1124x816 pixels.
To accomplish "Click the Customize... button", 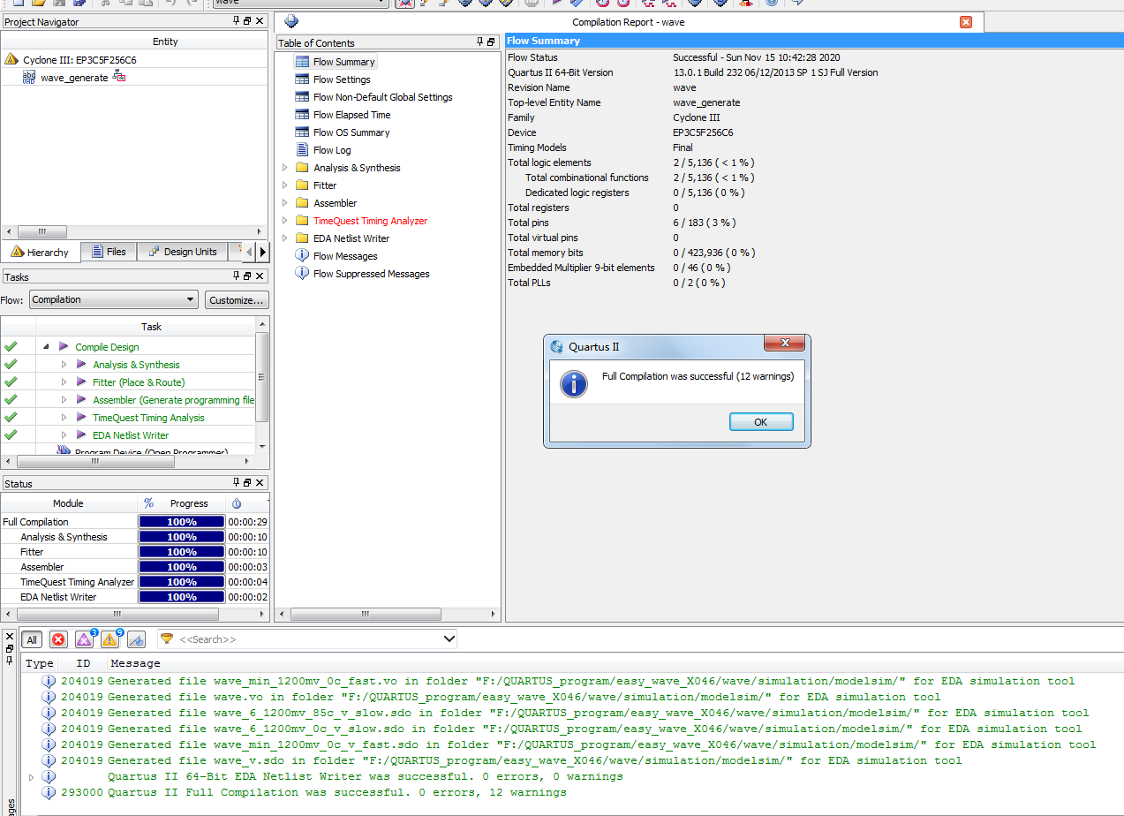I will pos(237,299).
